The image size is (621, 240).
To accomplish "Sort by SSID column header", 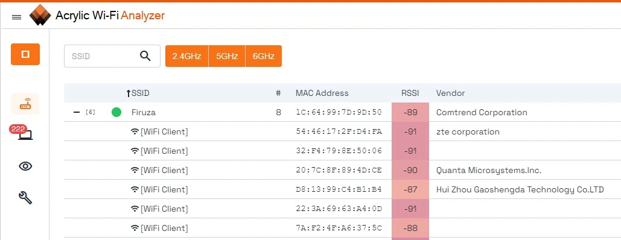I will (x=138, y=93).
